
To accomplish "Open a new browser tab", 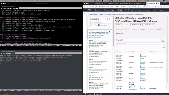I will coord(161,3).
